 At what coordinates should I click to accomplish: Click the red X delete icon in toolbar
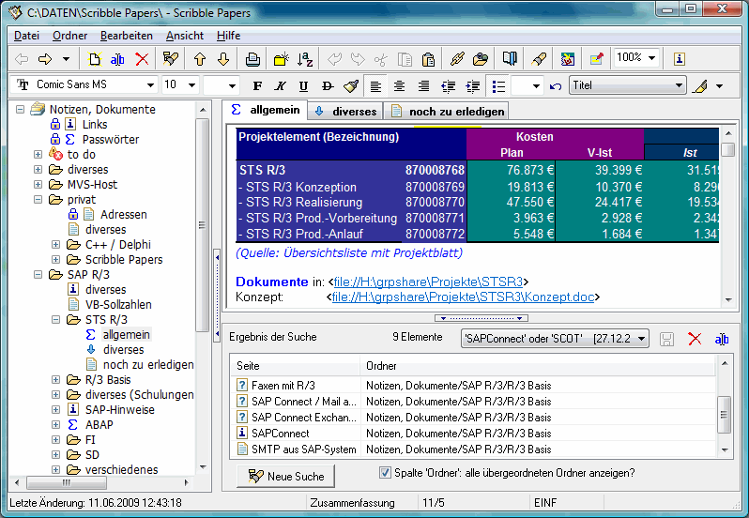142,59
